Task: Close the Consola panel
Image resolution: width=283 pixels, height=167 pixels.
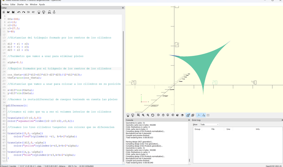Action: pyautogui.click(x=189, y=120)
